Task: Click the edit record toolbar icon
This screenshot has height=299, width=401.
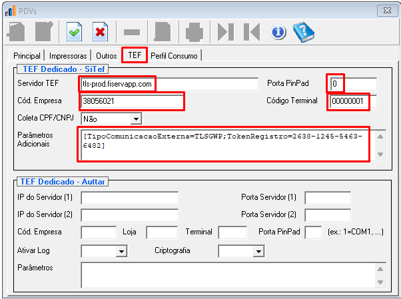Action: (44, 32)
